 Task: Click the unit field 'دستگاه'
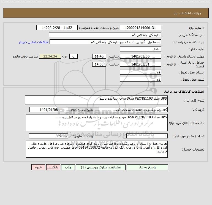point(48,136)
